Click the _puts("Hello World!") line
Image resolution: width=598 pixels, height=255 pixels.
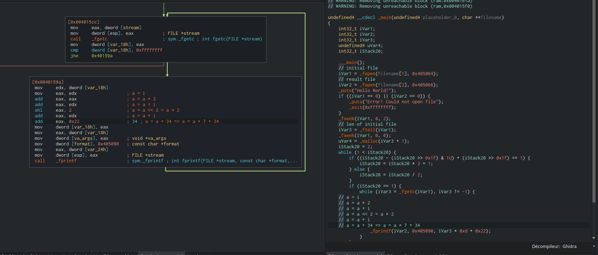tap(367, 90)
